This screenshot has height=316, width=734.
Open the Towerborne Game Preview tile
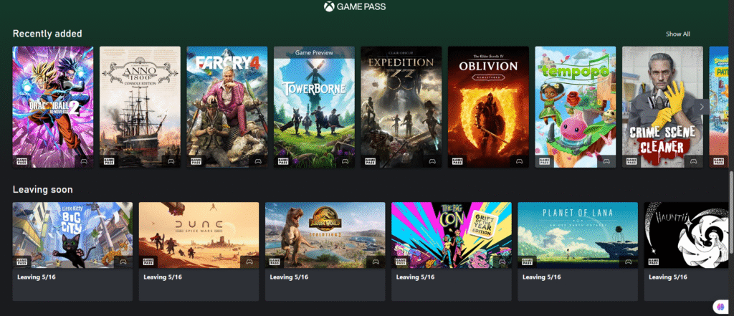(x=314, y=107)
